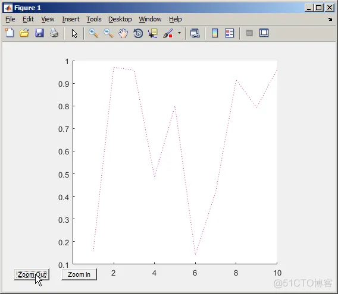Select the Rotate 3D tool
338x294 pixels.
[x=138, y=33]
